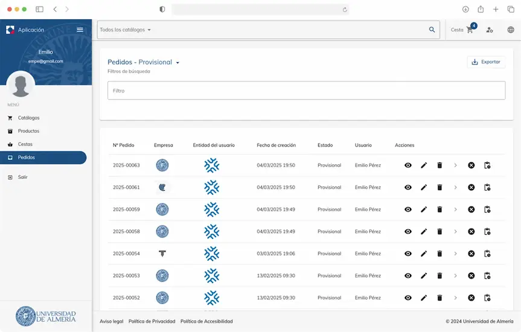Toggle sidebar with hamburger menu icon
Screen dimensions: 521x332
(x=80, y=30)
